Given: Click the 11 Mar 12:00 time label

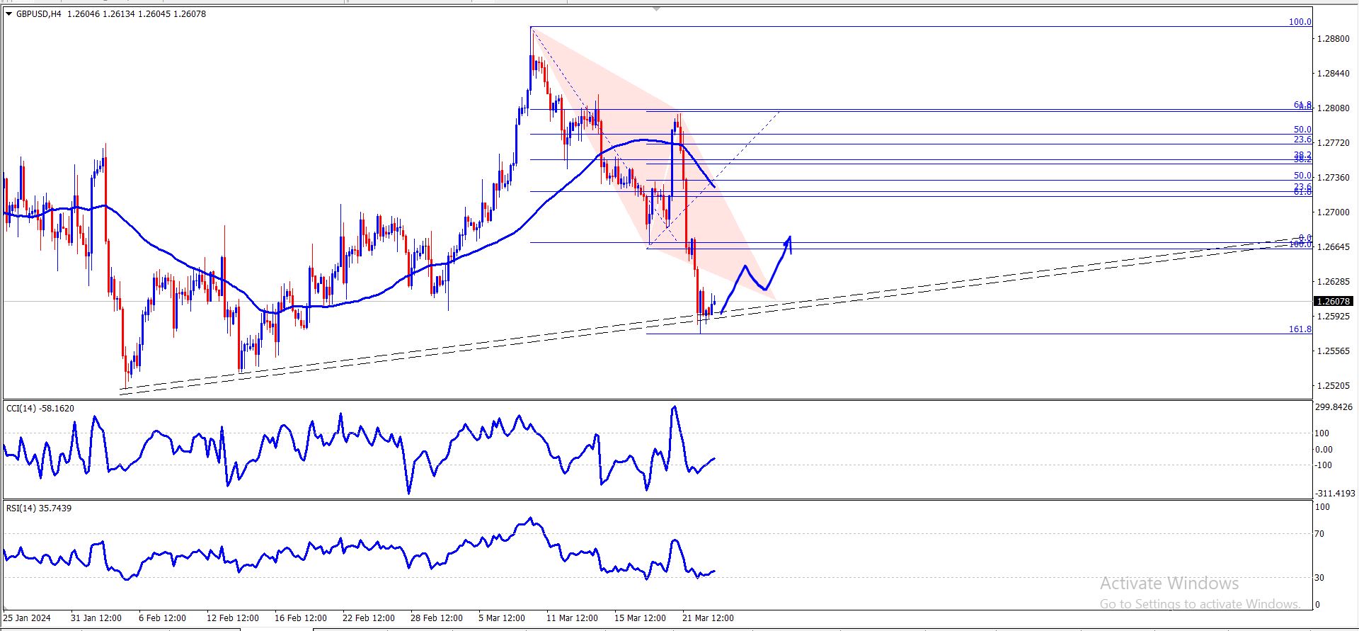Looking at the screenshot, I should pos(573,618).
